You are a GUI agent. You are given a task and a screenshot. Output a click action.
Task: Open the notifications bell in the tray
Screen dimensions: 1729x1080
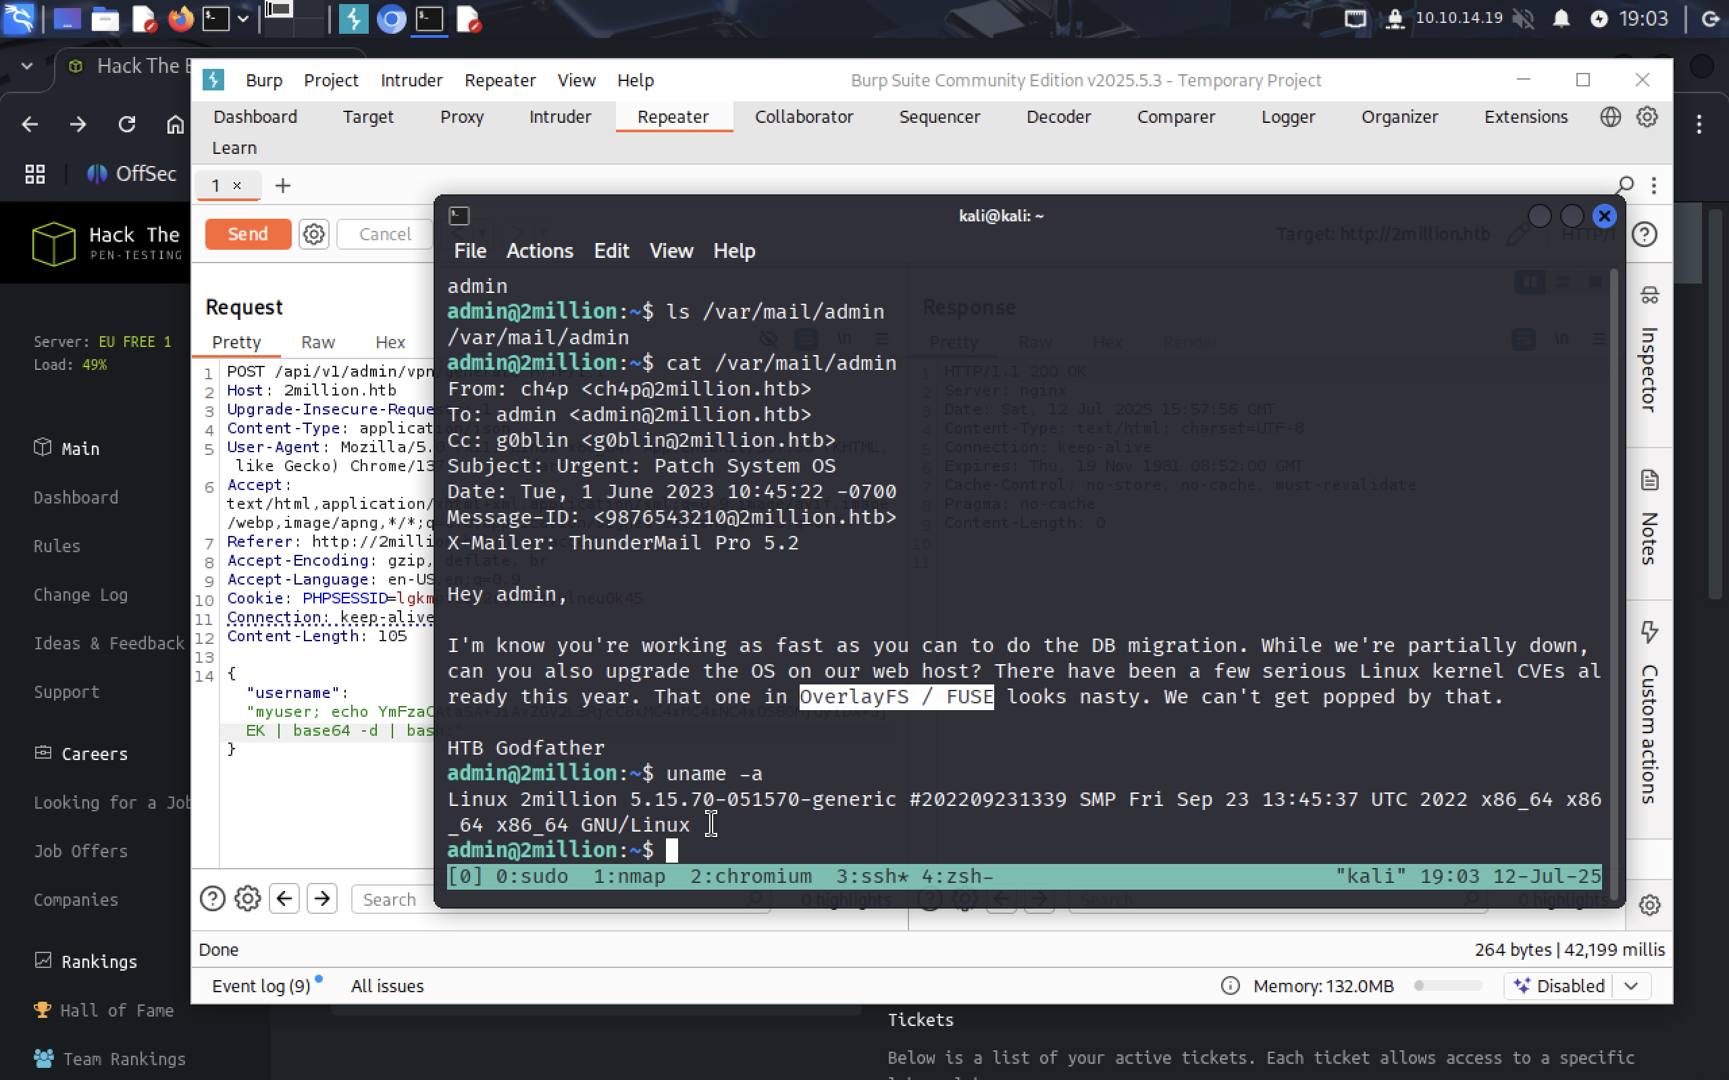(1561, 19)
